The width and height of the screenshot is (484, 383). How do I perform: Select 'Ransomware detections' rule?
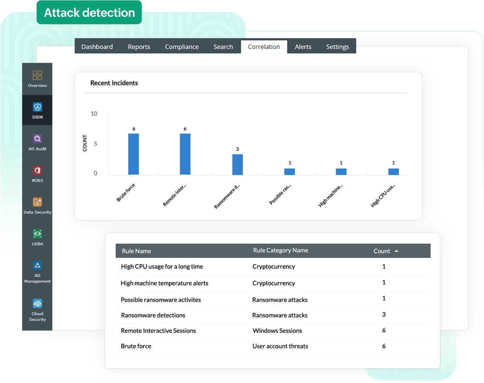pyautogui.click(x=153, y=315)
